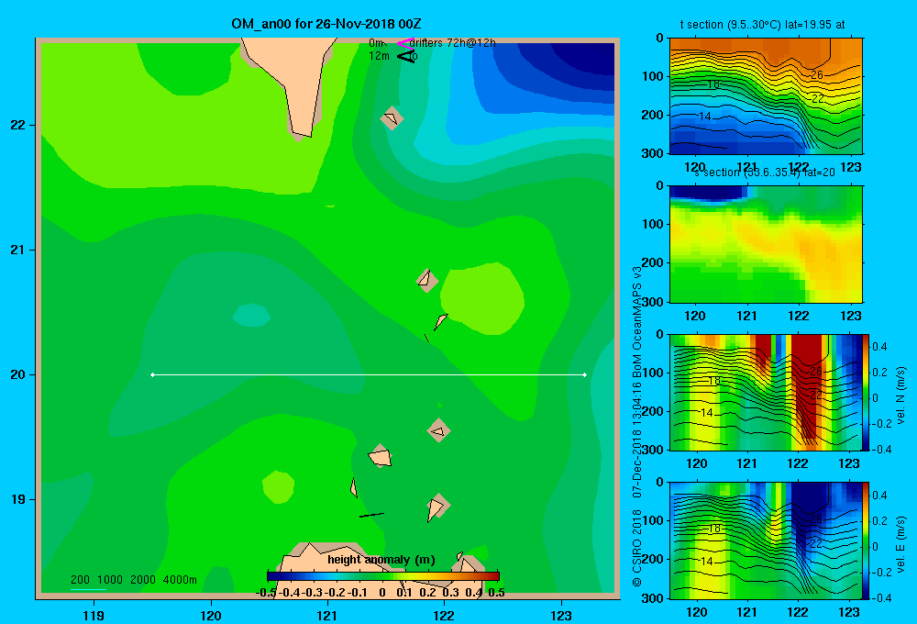
Task: Pick the dark red 0.5 end of height colorbar
Action: pyautogui.click(x=495, y=576)
